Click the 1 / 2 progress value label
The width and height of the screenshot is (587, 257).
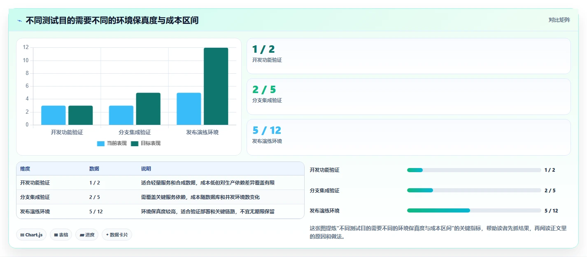coord(550,170)
